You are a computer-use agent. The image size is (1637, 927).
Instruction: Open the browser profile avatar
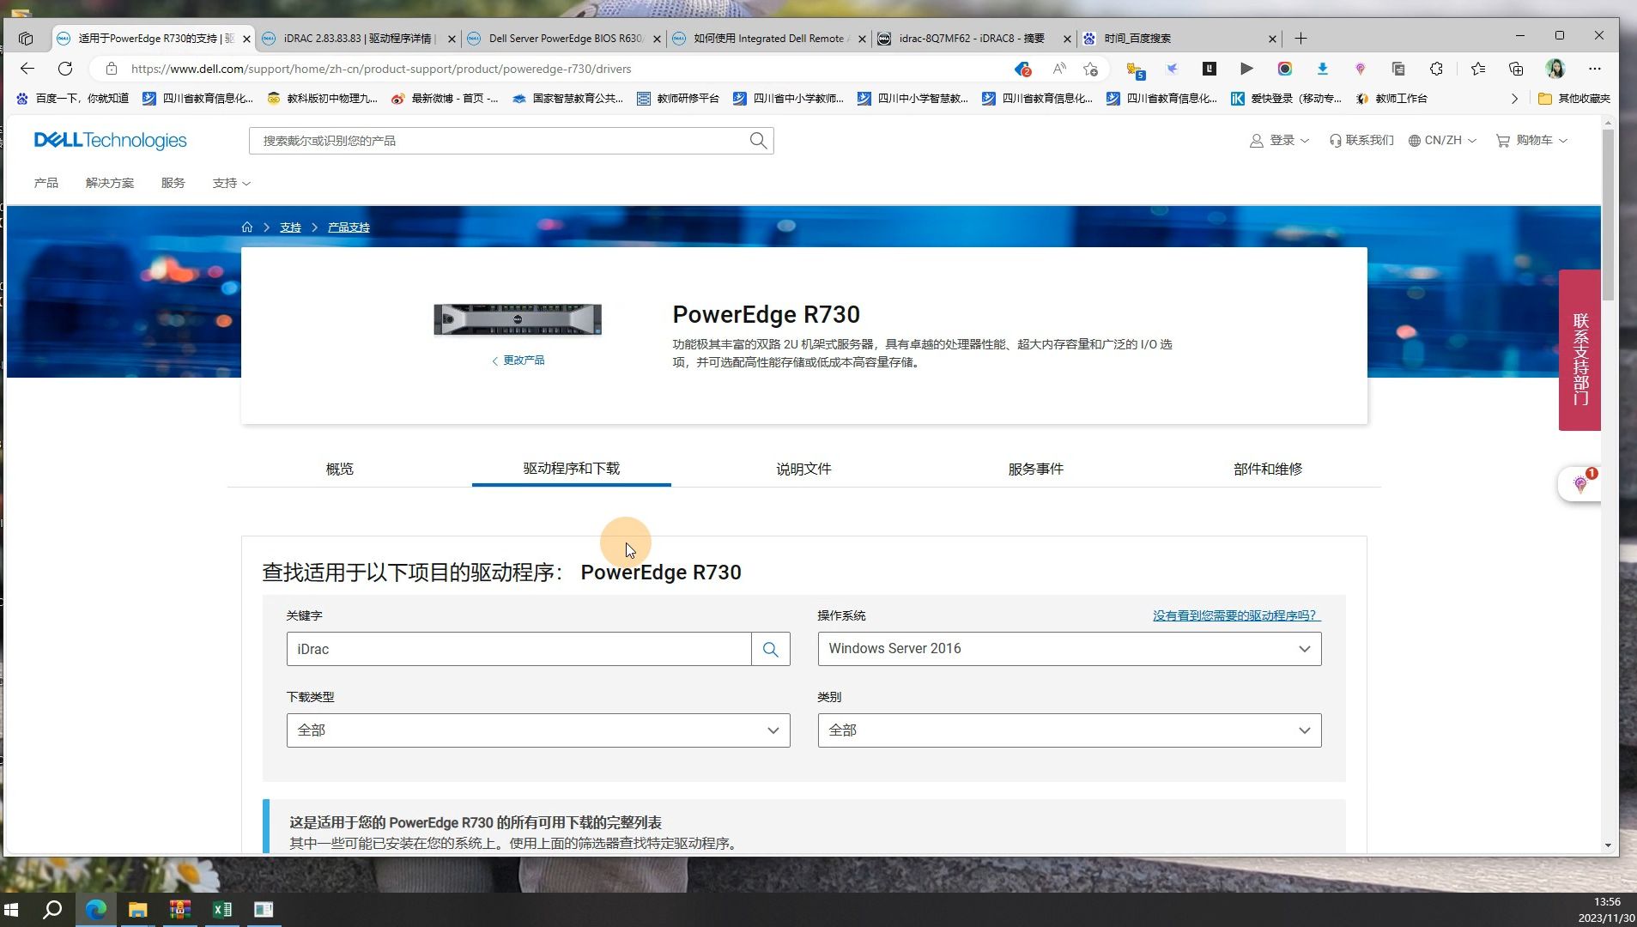[1555, 69]
